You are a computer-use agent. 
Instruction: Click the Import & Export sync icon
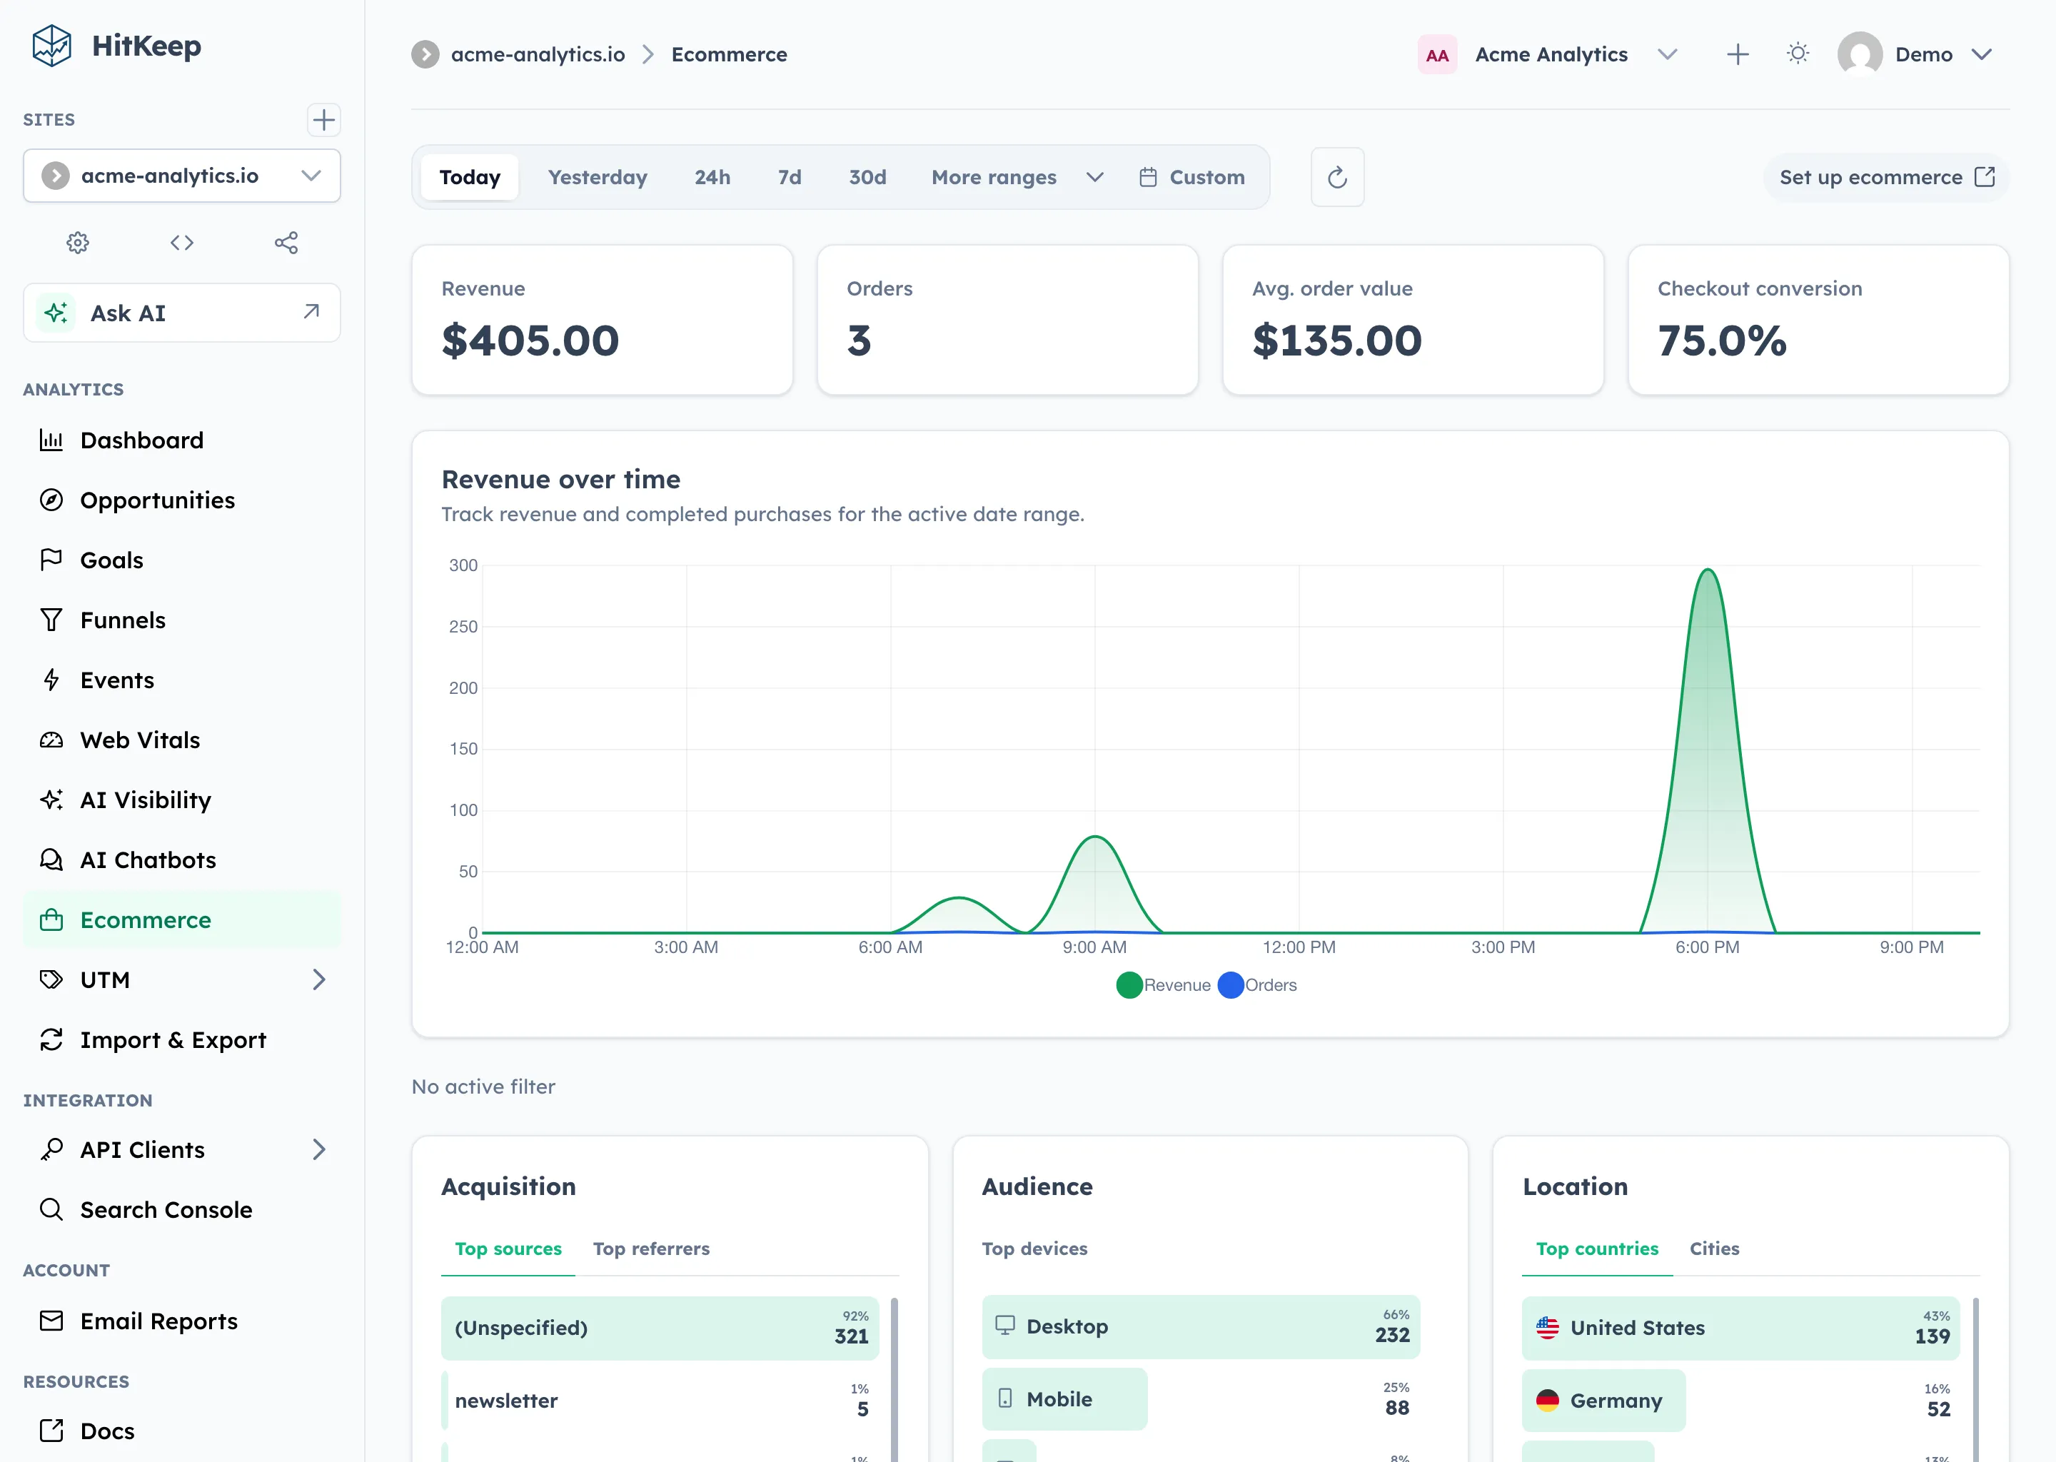coord(51,1040)
